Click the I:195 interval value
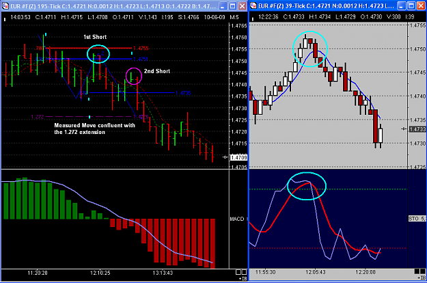Image resolution: width=427 pixels, height=283 pixels. [167, 18]
